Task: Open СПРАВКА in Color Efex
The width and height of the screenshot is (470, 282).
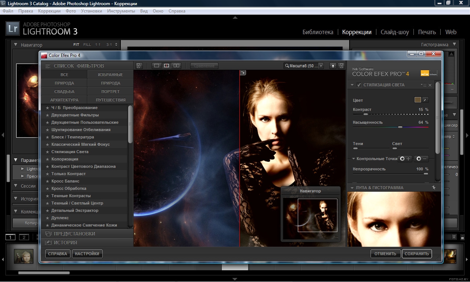Action: click(x=58, y=254)
